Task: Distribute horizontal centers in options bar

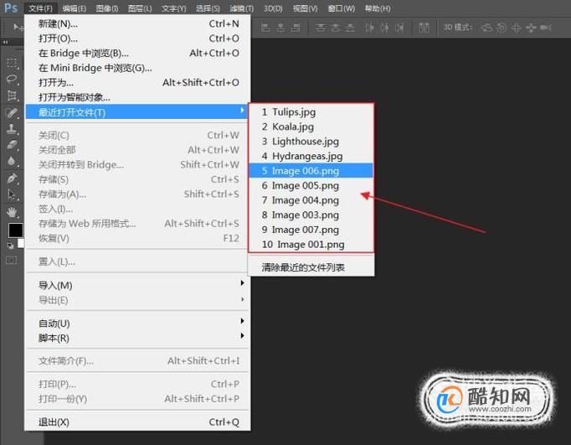Action: [x=384, y=28]
